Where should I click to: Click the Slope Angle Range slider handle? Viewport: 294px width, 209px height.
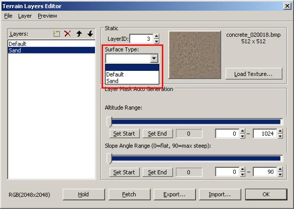click(109, 159)
